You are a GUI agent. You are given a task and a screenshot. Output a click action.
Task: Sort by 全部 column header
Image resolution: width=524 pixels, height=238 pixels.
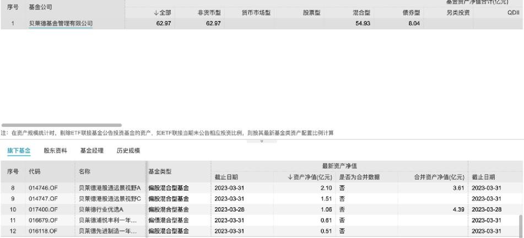163,13
